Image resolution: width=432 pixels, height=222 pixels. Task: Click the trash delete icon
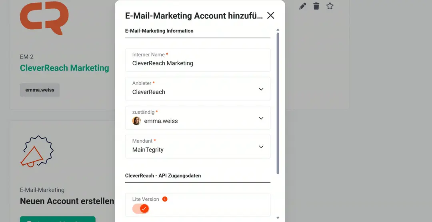click(316, 6)
